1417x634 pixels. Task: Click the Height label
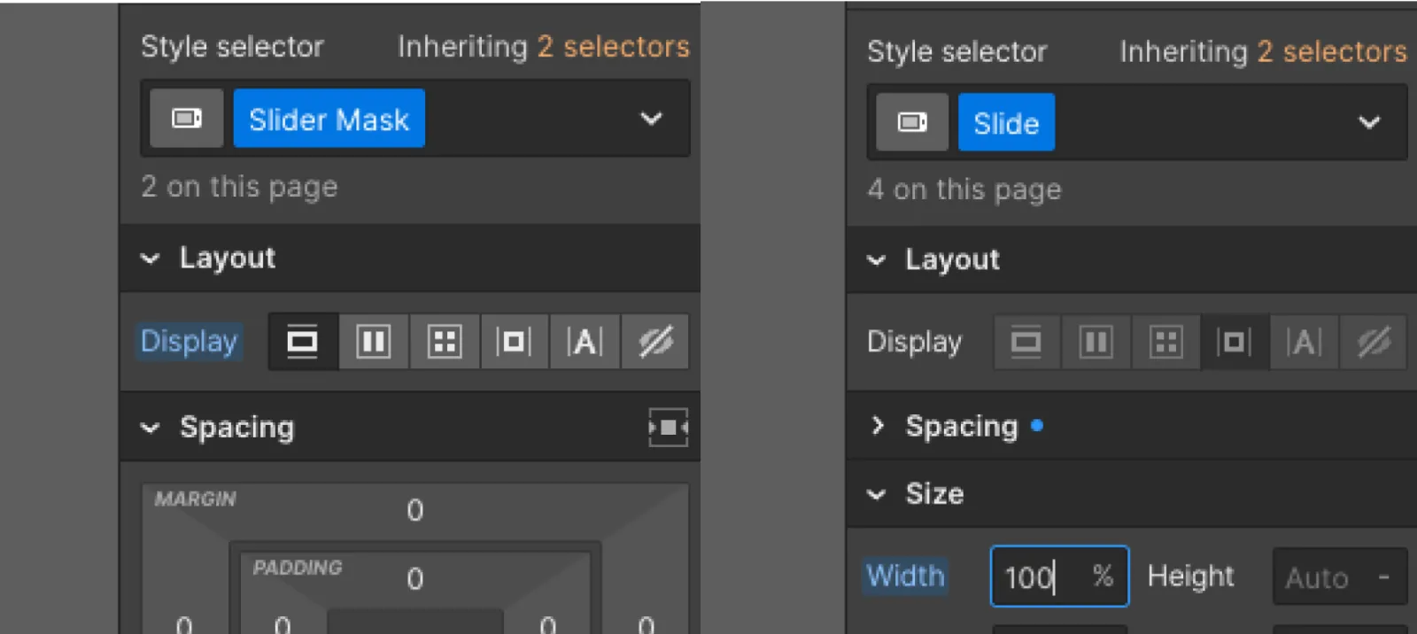click(1190, 576)
